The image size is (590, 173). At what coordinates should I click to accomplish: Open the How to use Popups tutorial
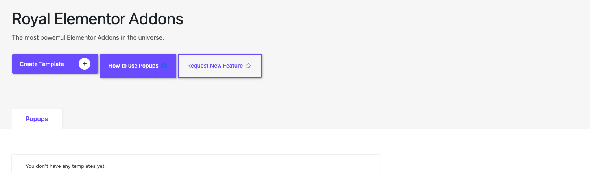[138, 66]
